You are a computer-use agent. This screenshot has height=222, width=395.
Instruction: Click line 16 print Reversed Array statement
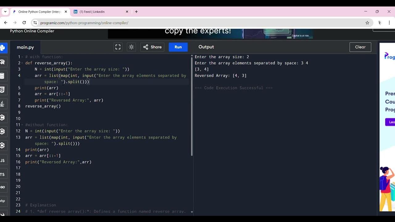click(x=58, y=162)
